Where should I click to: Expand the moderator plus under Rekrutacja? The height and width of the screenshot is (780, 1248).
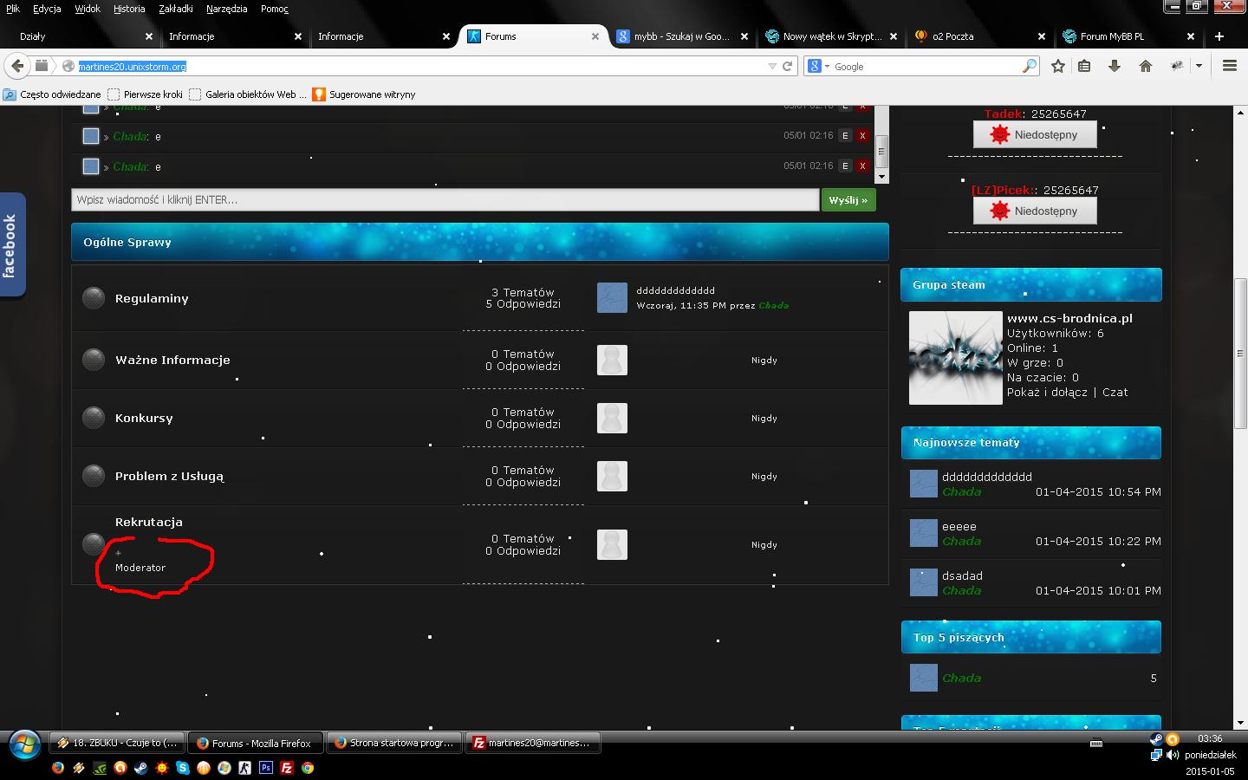pos(119,553)
